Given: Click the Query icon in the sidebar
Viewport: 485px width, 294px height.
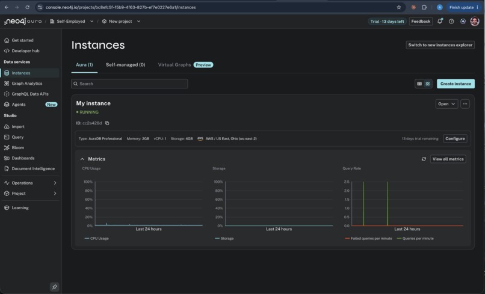Looking at the screenshot, I should click(7, 137).
